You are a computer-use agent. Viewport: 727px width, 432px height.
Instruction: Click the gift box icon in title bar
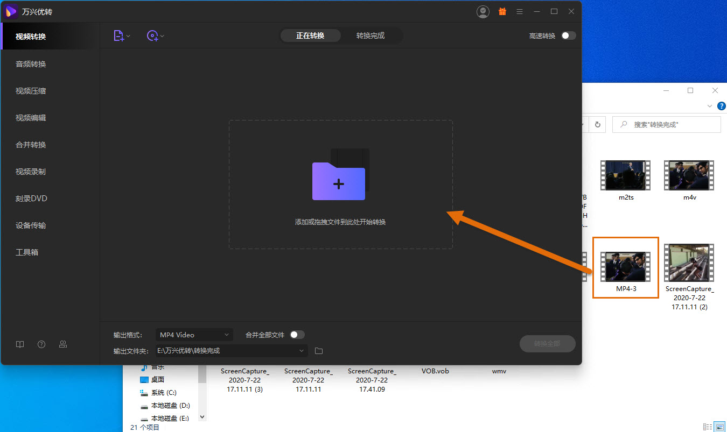[x=502, y=11]
